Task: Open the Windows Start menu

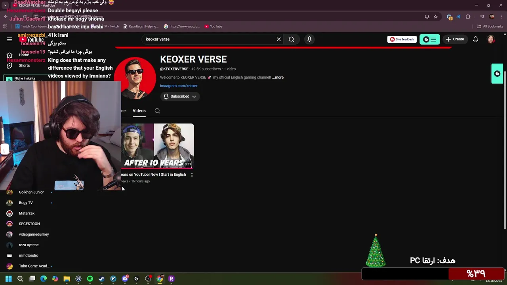Action: (8, 279)
